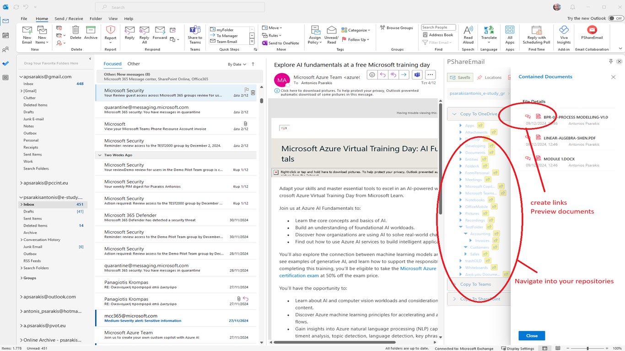Click the main Search box
Viewport: 625px width, 351px height.
[180, 7]
